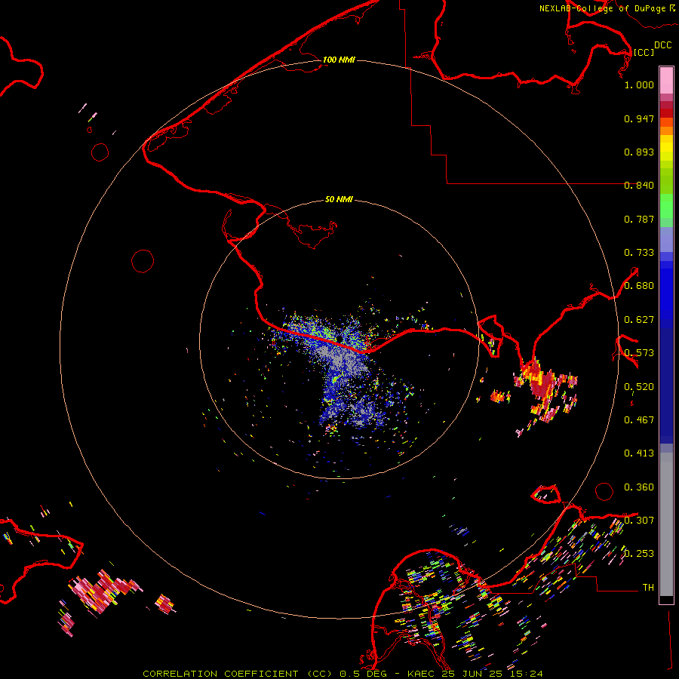
Task: Click the 0.680 scale value
Action: 639,286
